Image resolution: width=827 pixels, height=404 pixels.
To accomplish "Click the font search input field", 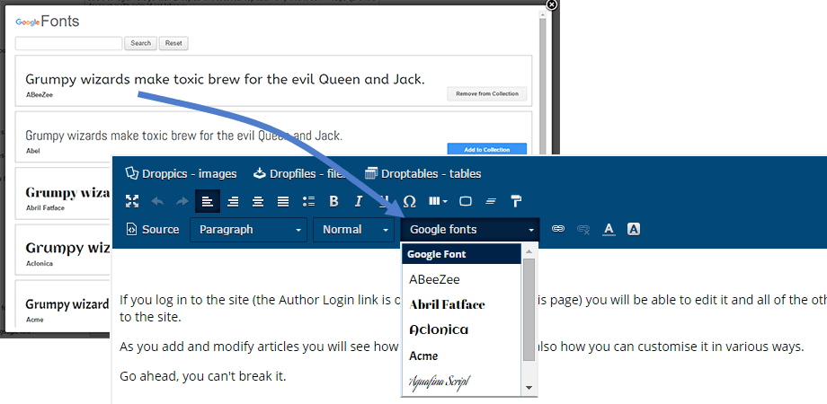I will point(69,43).
